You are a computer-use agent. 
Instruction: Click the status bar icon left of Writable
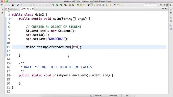pos(91,95)
